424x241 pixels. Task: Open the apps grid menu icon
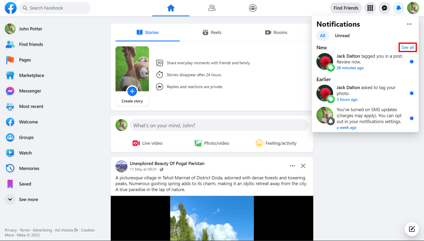(370, 8)
